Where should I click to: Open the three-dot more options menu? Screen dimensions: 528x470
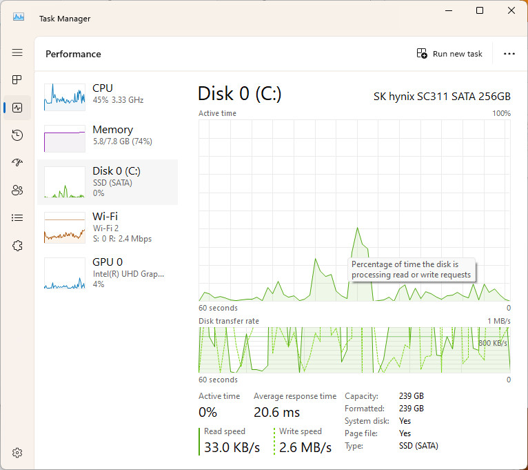[509, 54]
